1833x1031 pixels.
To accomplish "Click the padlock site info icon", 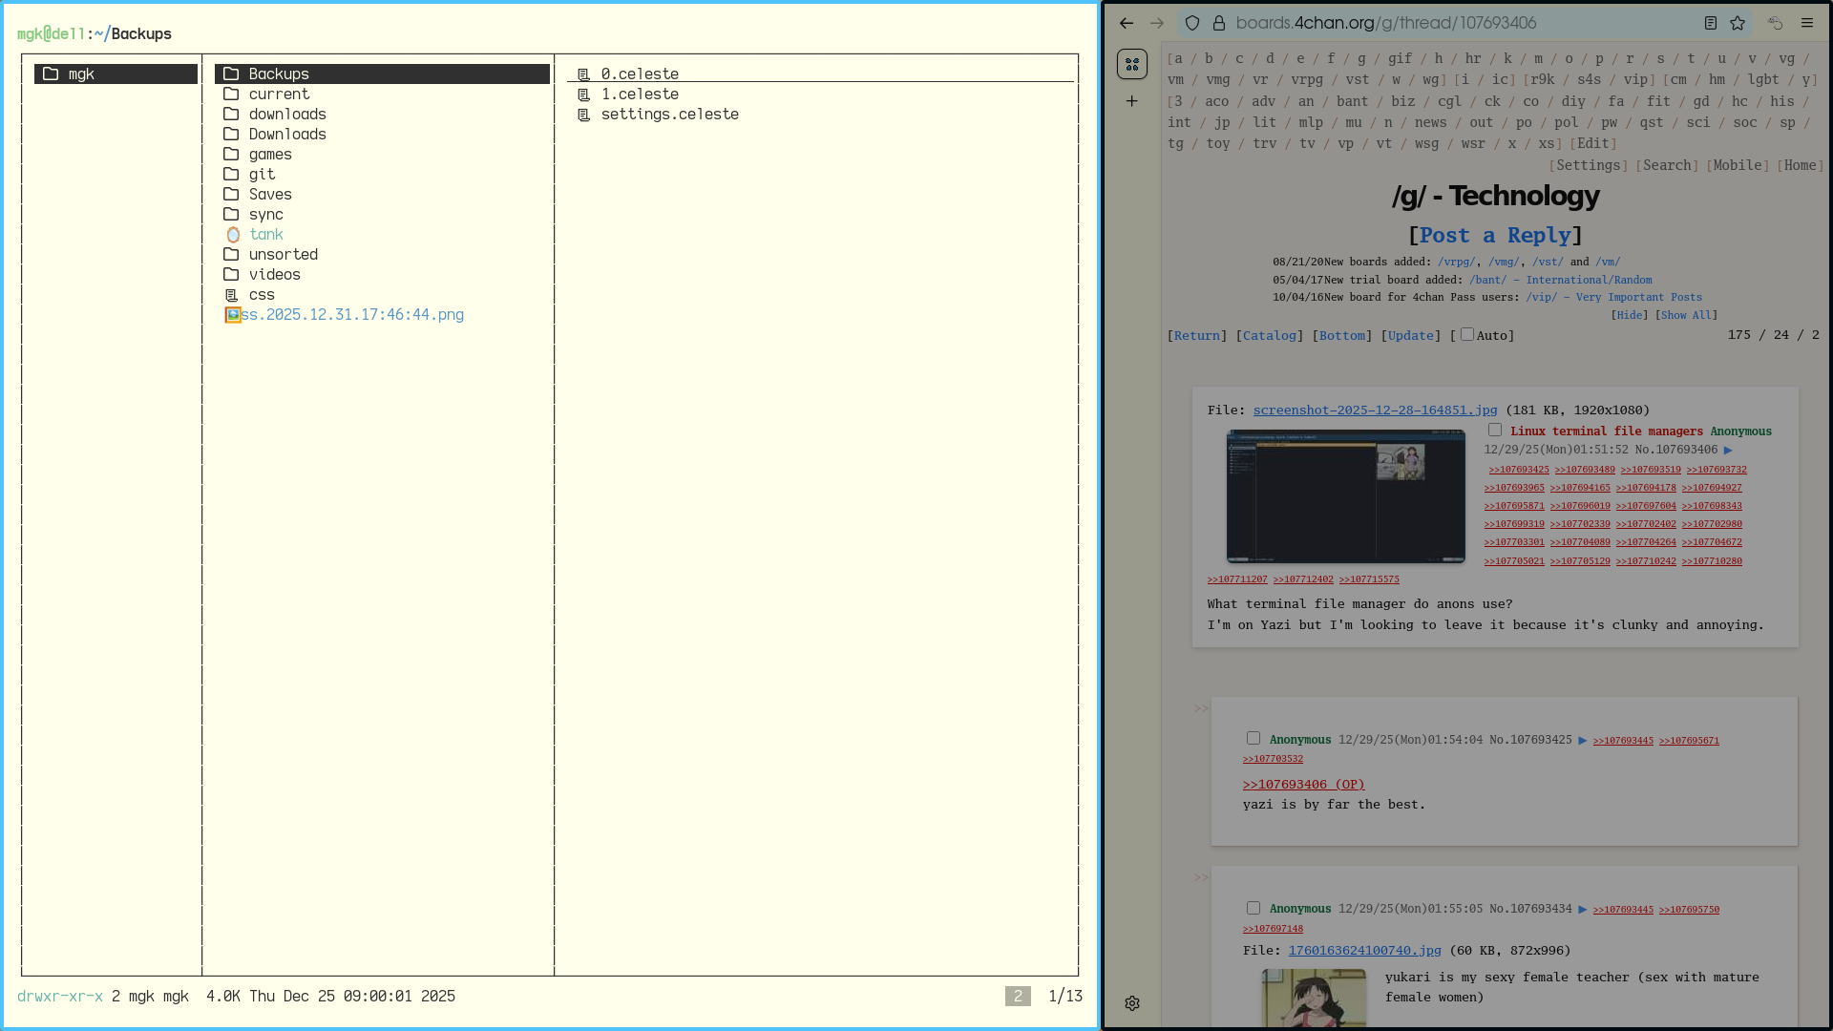I will [x=1218, y=23].
